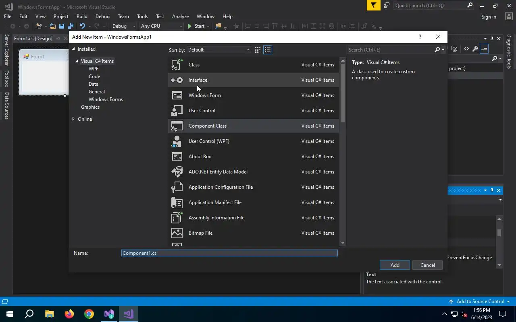
Task: Select the WPF category in tree
Action: point(94,69)
